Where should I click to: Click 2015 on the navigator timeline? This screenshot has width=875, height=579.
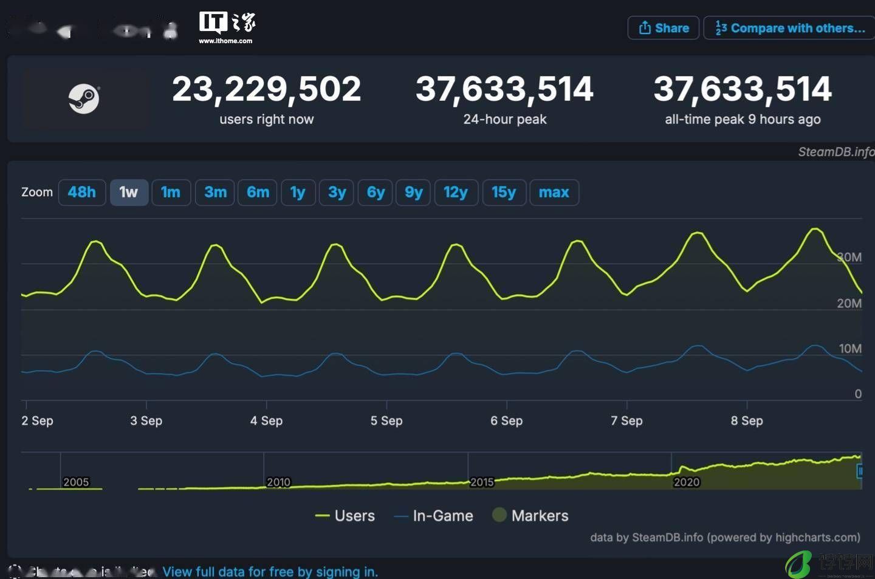coord(482,482)
